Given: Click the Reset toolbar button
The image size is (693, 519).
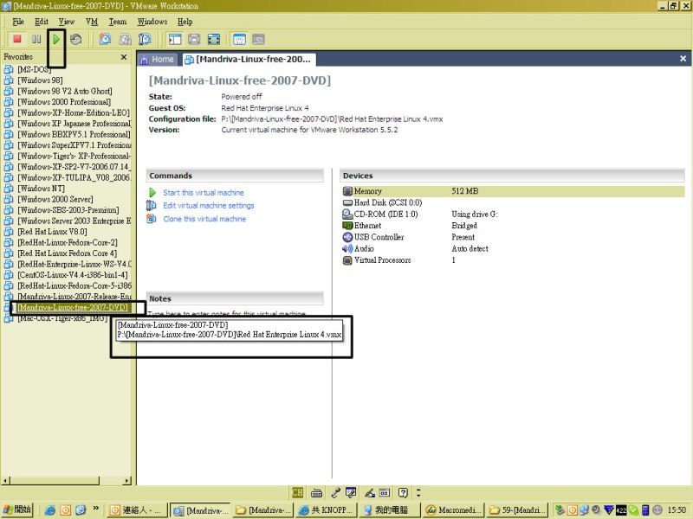Looking at the screenshot, I should (x=76, y=39).
